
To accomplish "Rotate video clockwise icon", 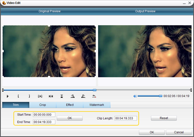I will point(73,96).
